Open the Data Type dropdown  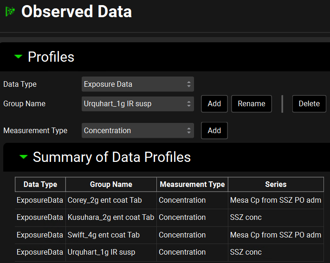[137, 84]
